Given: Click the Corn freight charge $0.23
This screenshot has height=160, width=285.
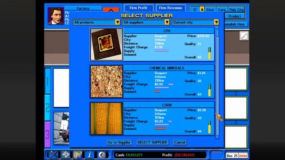Looking at the screenshot, I should (x=159, y=121).
